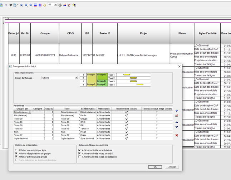Click the edit row icon below the plus
The height and width of the screenshot is (180, 231).
(x=177, y=116)
